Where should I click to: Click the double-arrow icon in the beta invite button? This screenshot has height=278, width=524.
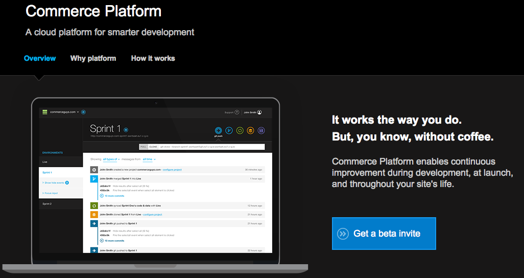tap(343, 234)
